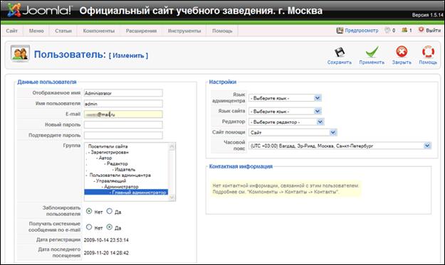This screenshot has width=445, height=265.
Task: Click registration date 2009-10-14 23:53:14
Action: tap(106, 240)
